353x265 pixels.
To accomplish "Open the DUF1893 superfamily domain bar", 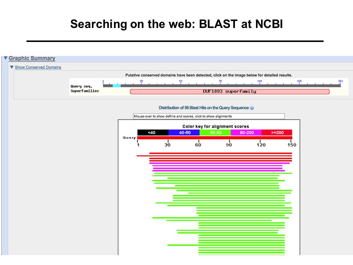I will (229, 92).
